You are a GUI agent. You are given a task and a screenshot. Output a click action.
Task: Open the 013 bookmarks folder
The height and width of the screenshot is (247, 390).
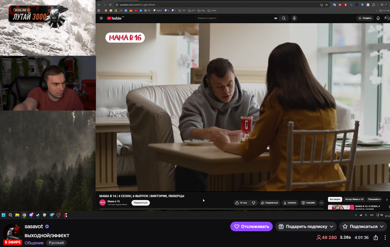tap(192, 10)
